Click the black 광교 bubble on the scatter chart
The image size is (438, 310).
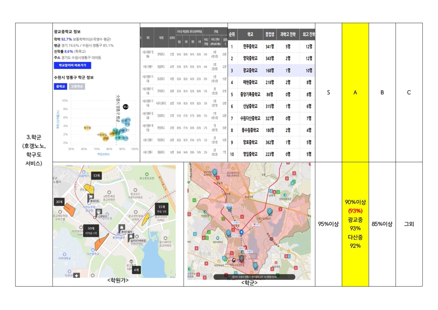[126, 107]
